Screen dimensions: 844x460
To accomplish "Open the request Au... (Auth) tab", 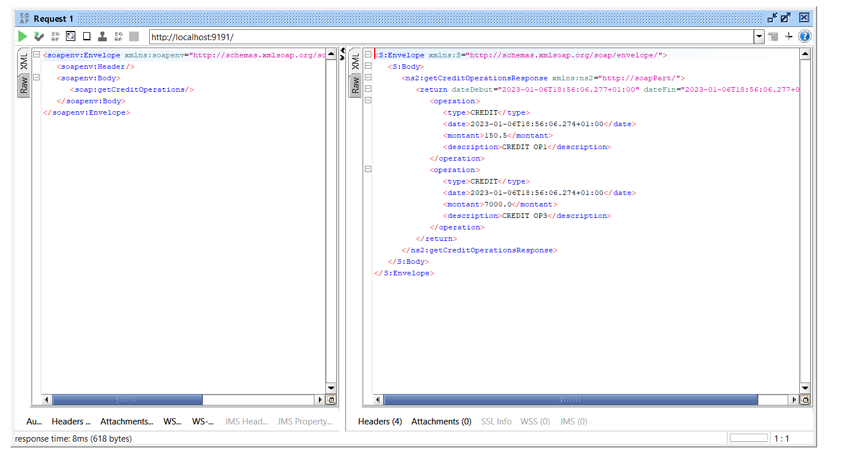I will pos(34,422).
